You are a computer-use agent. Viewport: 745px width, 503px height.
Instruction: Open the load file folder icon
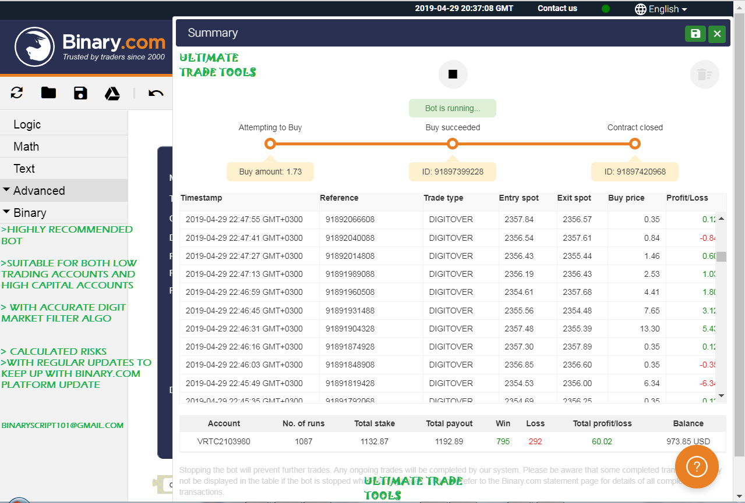tap(48, 92)
